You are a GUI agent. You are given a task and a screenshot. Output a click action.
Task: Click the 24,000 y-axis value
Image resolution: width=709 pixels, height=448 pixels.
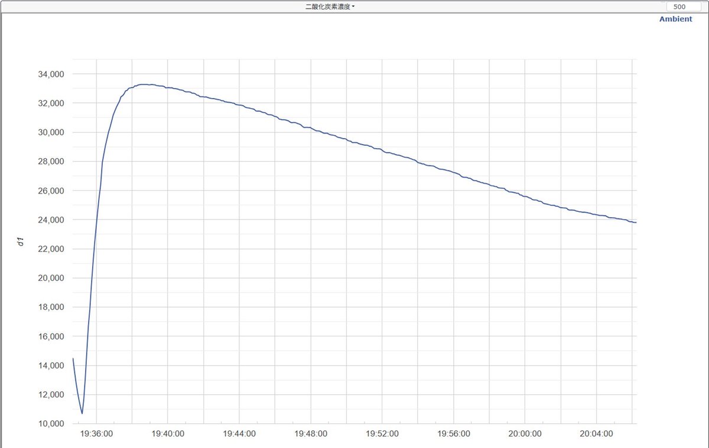click(50, 220)
